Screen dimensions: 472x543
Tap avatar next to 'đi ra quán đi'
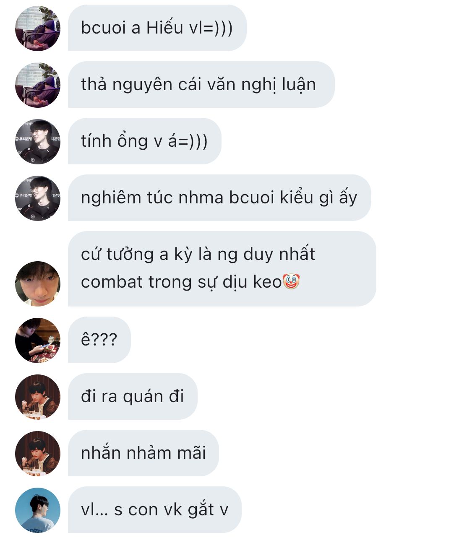pos(38,397)
